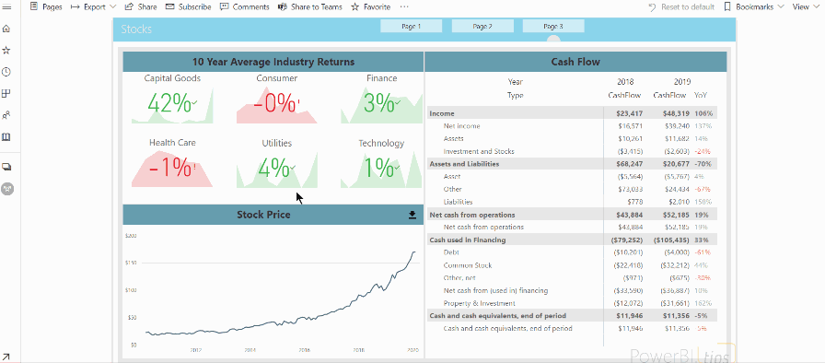Click the YoY column header

point(701,95)
